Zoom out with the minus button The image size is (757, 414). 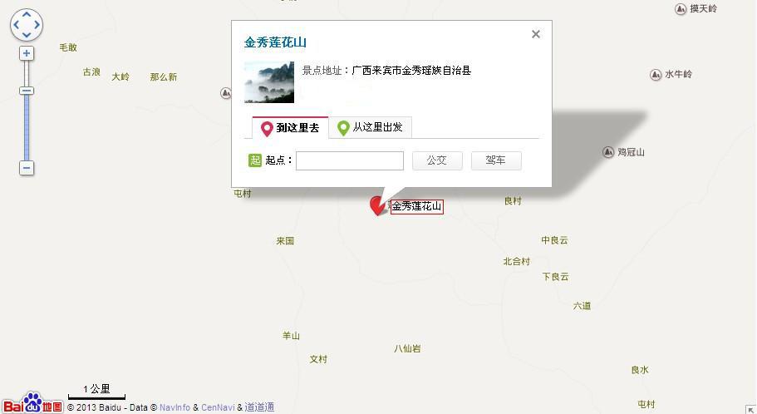tap(27, 168)
